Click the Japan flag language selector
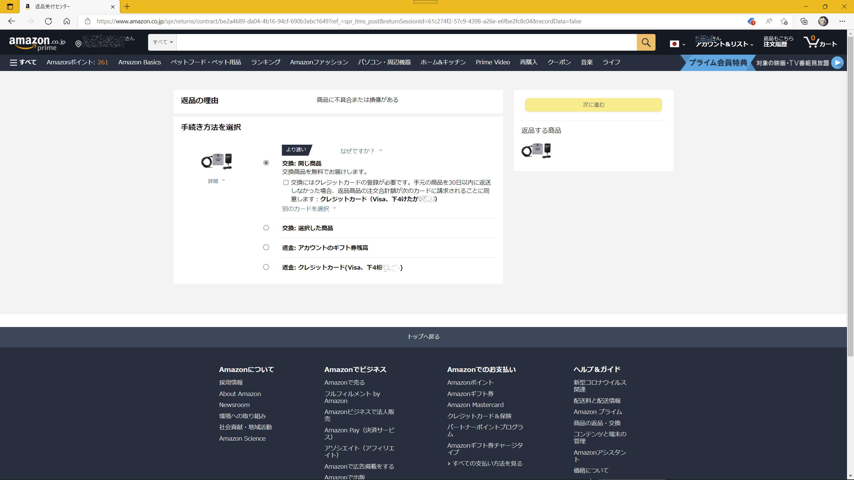The height and width of the screenshot is (480, 854). (677, 44)
